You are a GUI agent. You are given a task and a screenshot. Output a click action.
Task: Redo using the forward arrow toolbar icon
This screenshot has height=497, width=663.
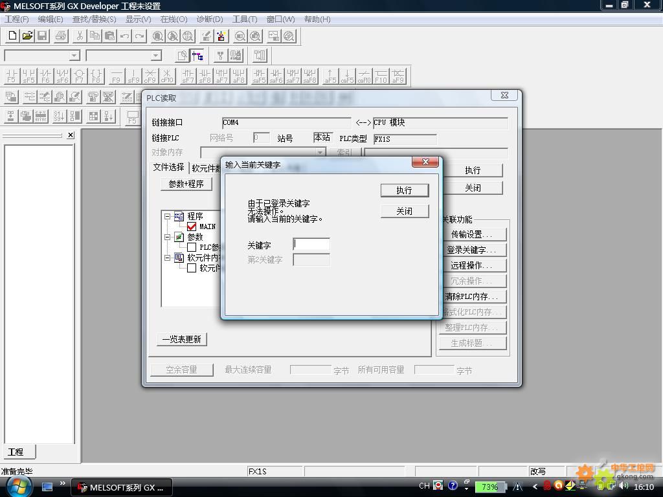[x=140, y=36]
